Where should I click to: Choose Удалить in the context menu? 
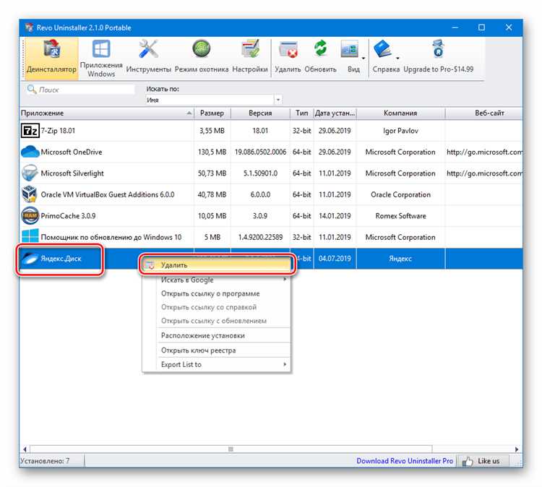pos(216,265)
